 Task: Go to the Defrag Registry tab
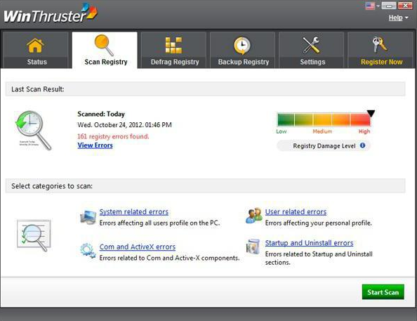tap(173, 50)
